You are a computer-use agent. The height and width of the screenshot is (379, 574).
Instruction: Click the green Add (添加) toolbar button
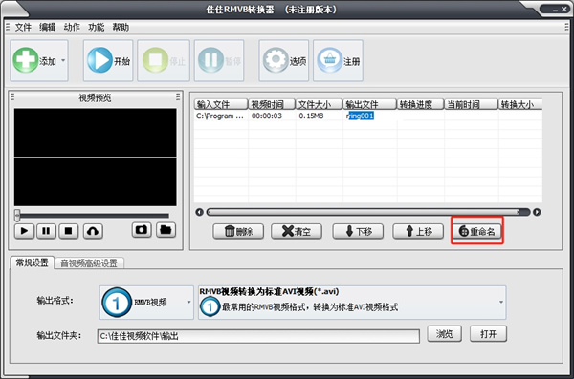(x=39, y=60)
